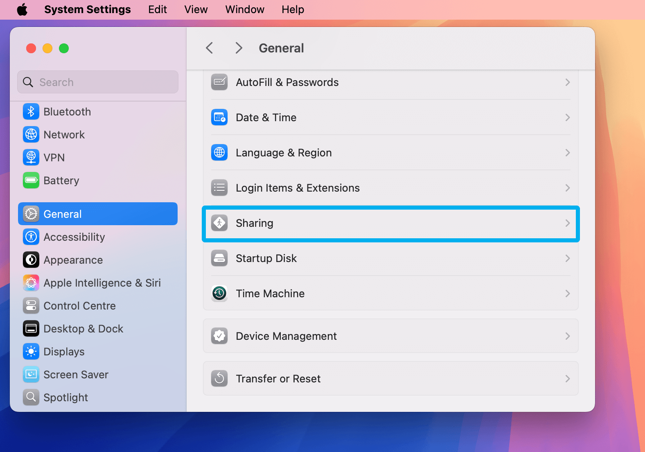Select the Bluetooth label in sidebar
The image size is (645, 452).
coord(67,112)
